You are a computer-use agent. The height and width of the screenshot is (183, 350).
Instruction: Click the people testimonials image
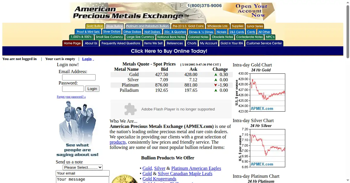78,129
